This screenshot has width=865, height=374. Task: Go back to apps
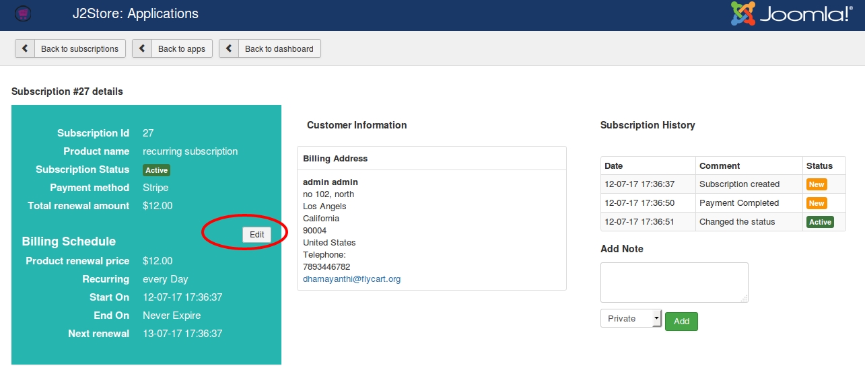[172, 48]
